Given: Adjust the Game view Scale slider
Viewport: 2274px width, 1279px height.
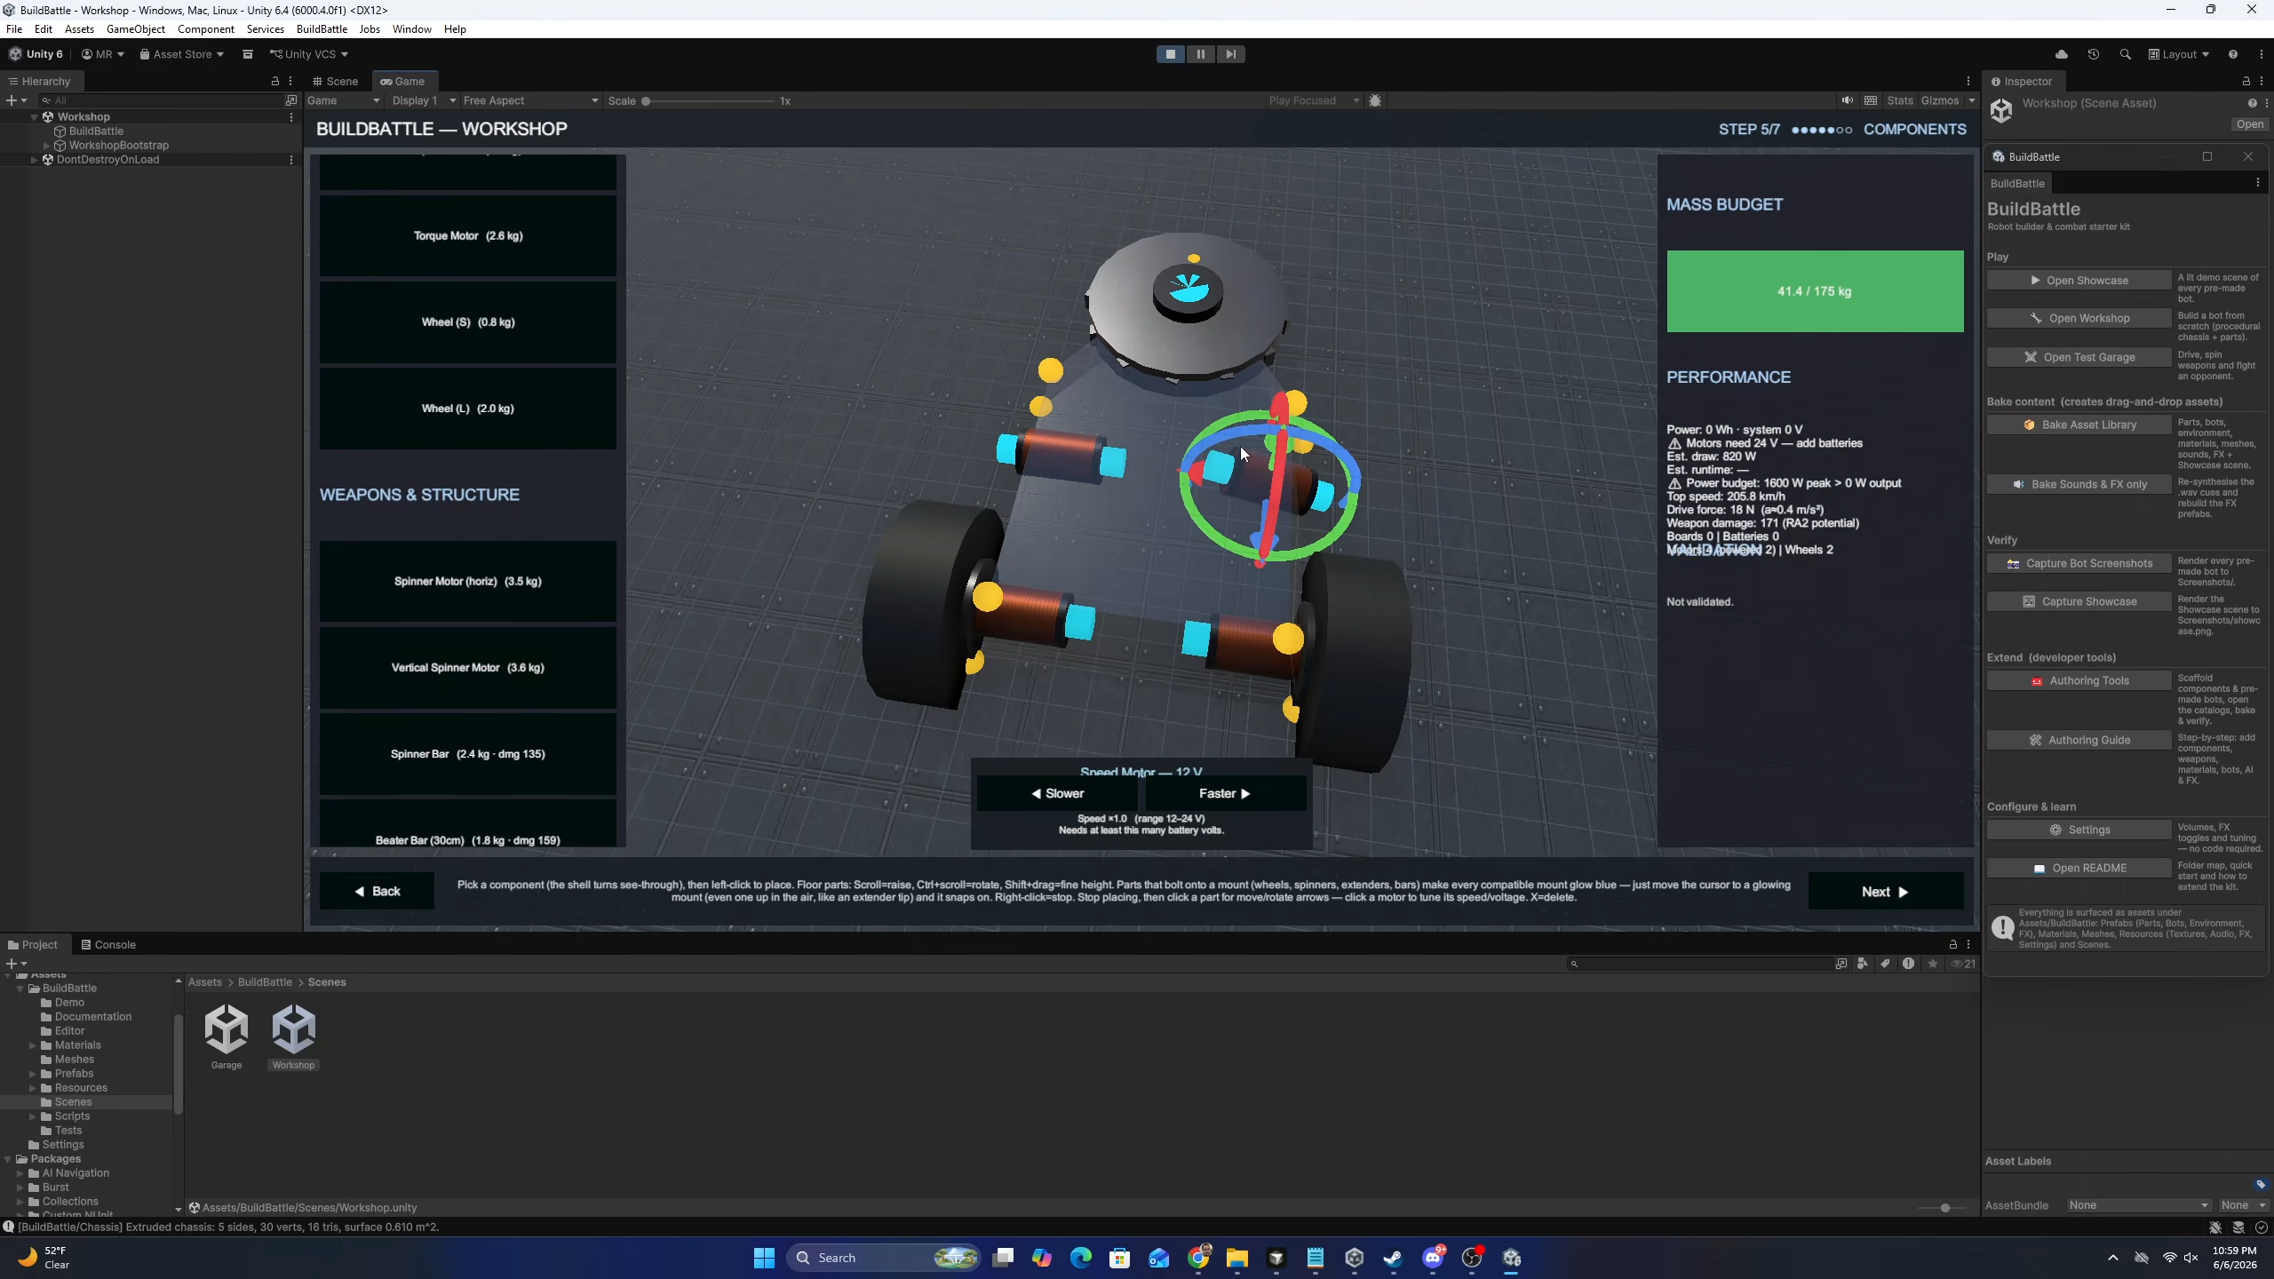Looking at the screenshot, I should click(x=710, y=100).
